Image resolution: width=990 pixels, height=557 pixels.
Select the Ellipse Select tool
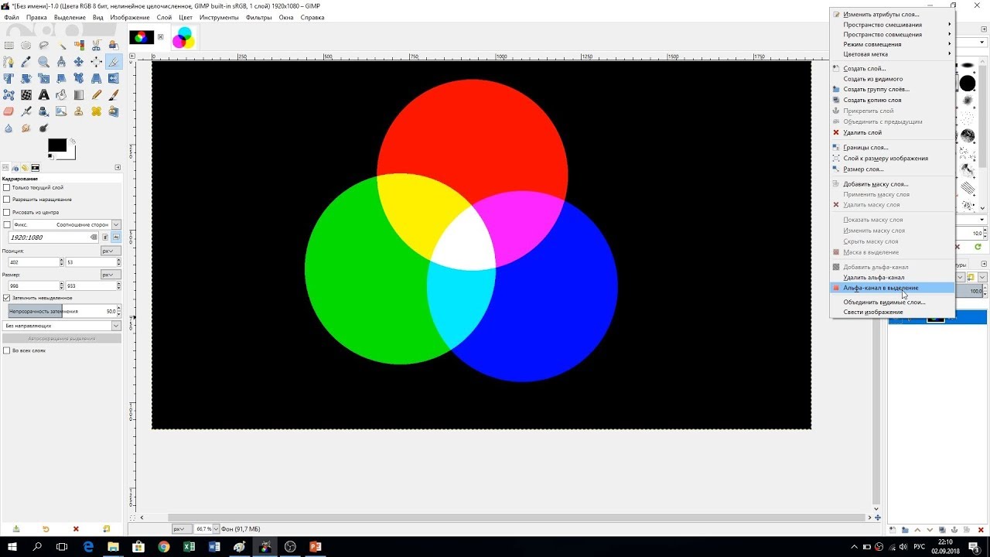[26, 45]
